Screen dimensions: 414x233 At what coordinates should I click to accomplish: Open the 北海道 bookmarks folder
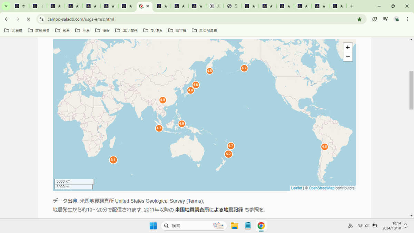13,30
